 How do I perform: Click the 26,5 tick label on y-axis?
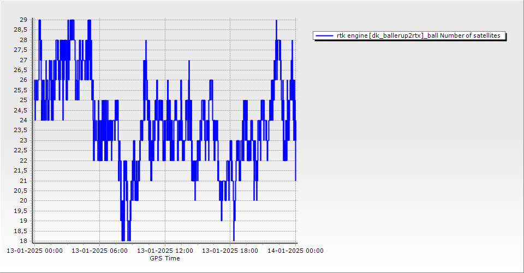coord(20,70)
